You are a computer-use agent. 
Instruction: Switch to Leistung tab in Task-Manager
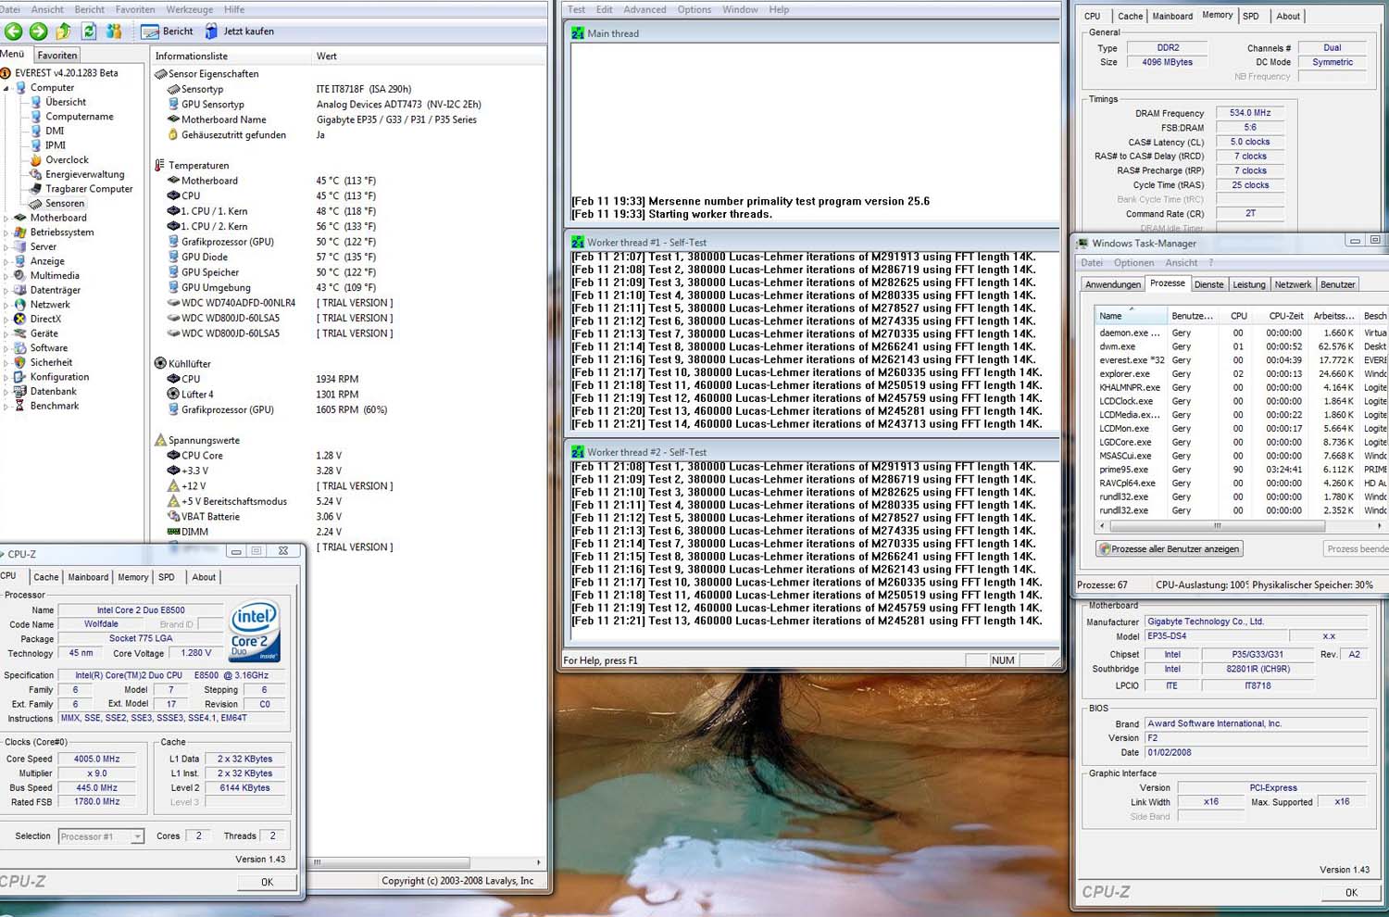1248,284
